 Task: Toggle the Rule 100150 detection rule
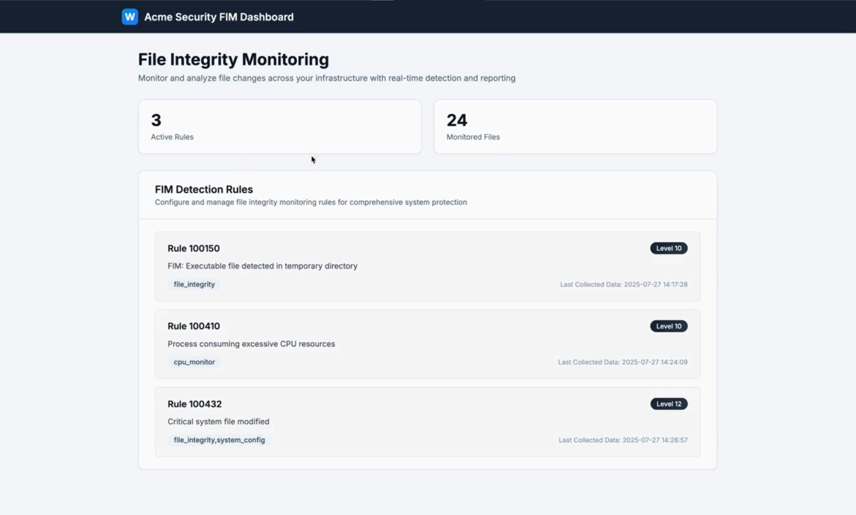click(x=427, y=266)
